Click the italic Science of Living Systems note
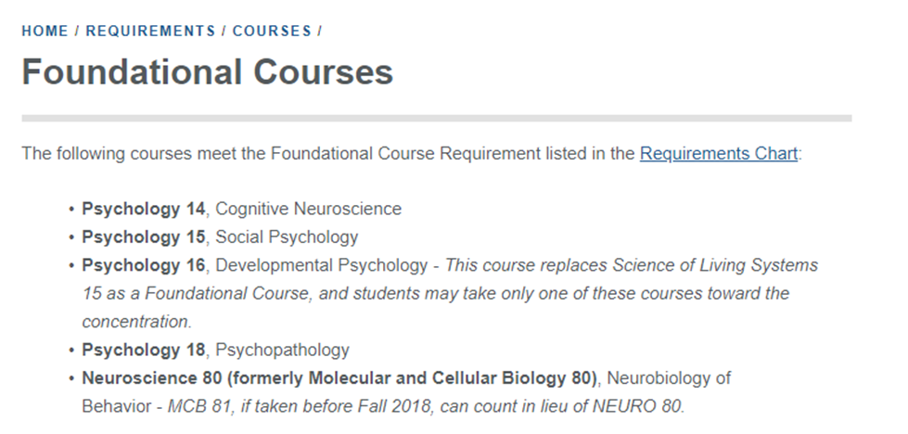The height and width of the screenshot is (434, 908). pyautogui.click(x=450, y=293)
